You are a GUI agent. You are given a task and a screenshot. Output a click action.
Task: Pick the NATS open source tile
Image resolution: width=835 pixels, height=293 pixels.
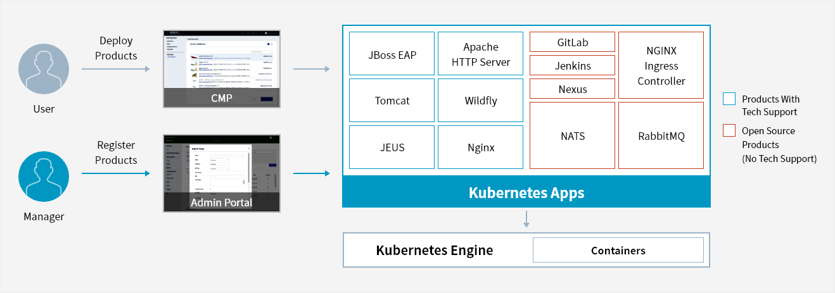[573, 135]
